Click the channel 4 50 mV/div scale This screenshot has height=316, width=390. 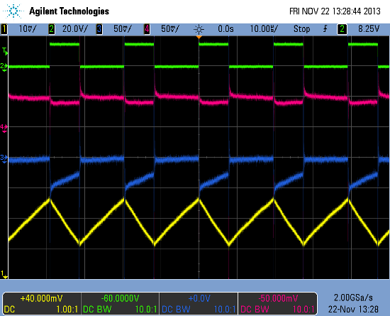[x=170, y=29]
